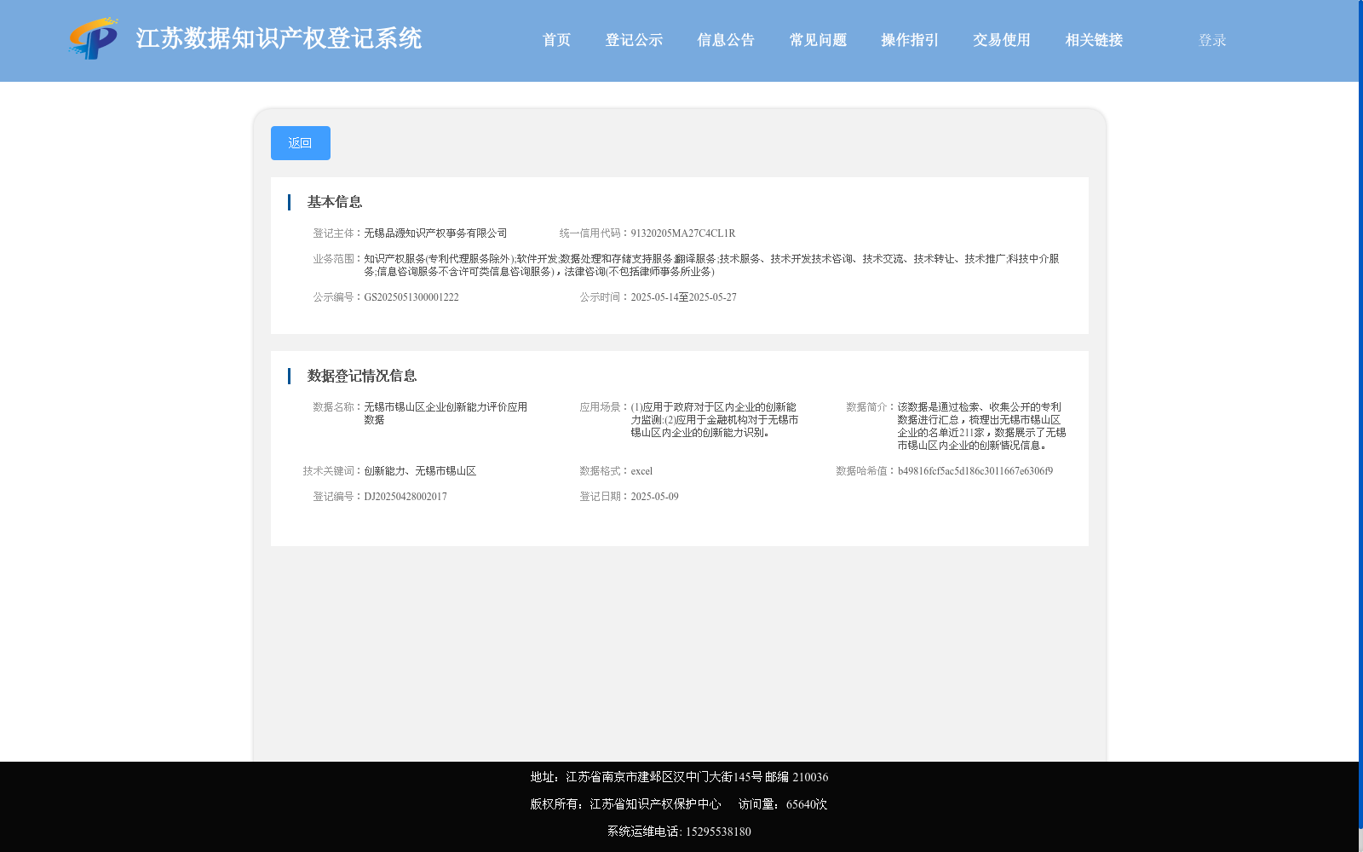Select the 基本信息 section heading
The height and width of the screenshot is (852, 1363).
tap(335, 202)
